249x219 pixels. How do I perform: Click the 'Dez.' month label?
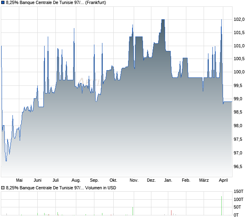[x=151, y=180]
